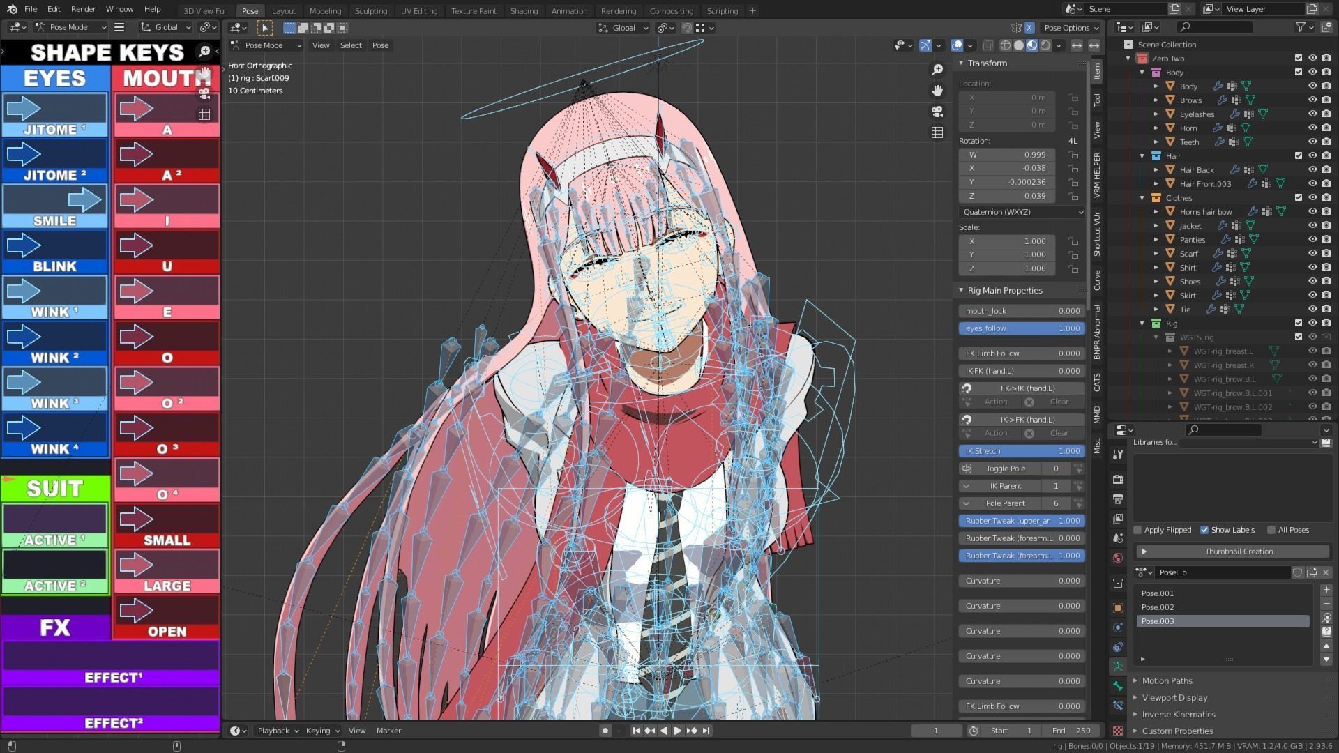Select rendered viewport shading
This screenshot has height=753, width=1339.
1045,45
